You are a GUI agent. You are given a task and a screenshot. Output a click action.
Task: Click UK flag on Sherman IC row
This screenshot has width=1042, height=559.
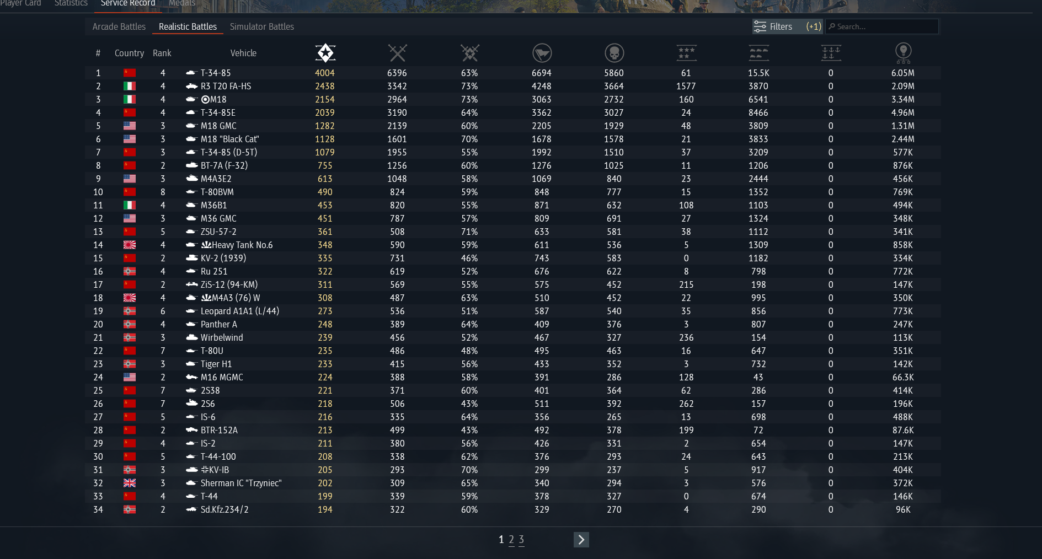130,483
